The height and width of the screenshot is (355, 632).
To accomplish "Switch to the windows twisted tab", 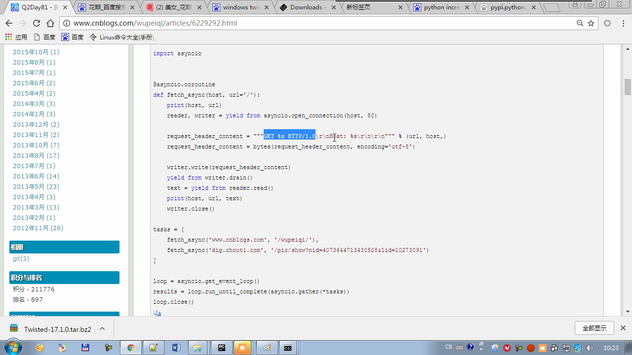I will [241, 7].
